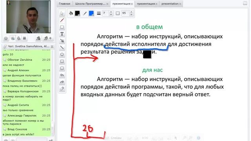Pick the straight line tool

point(62,47)
